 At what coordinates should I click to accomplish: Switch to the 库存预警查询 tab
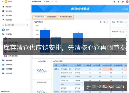[52, 17]
